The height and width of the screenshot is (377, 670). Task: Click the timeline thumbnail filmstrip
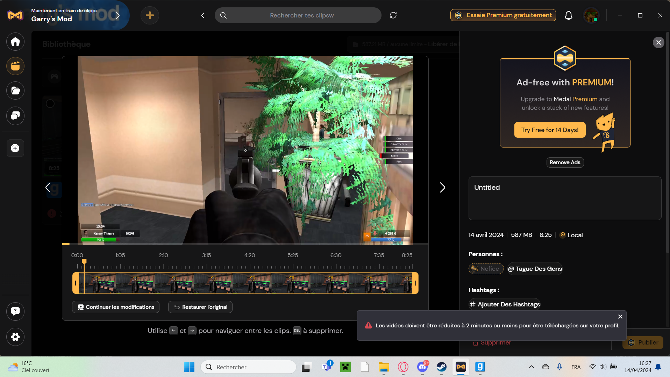pyautogui.click(x=245, y=283)
